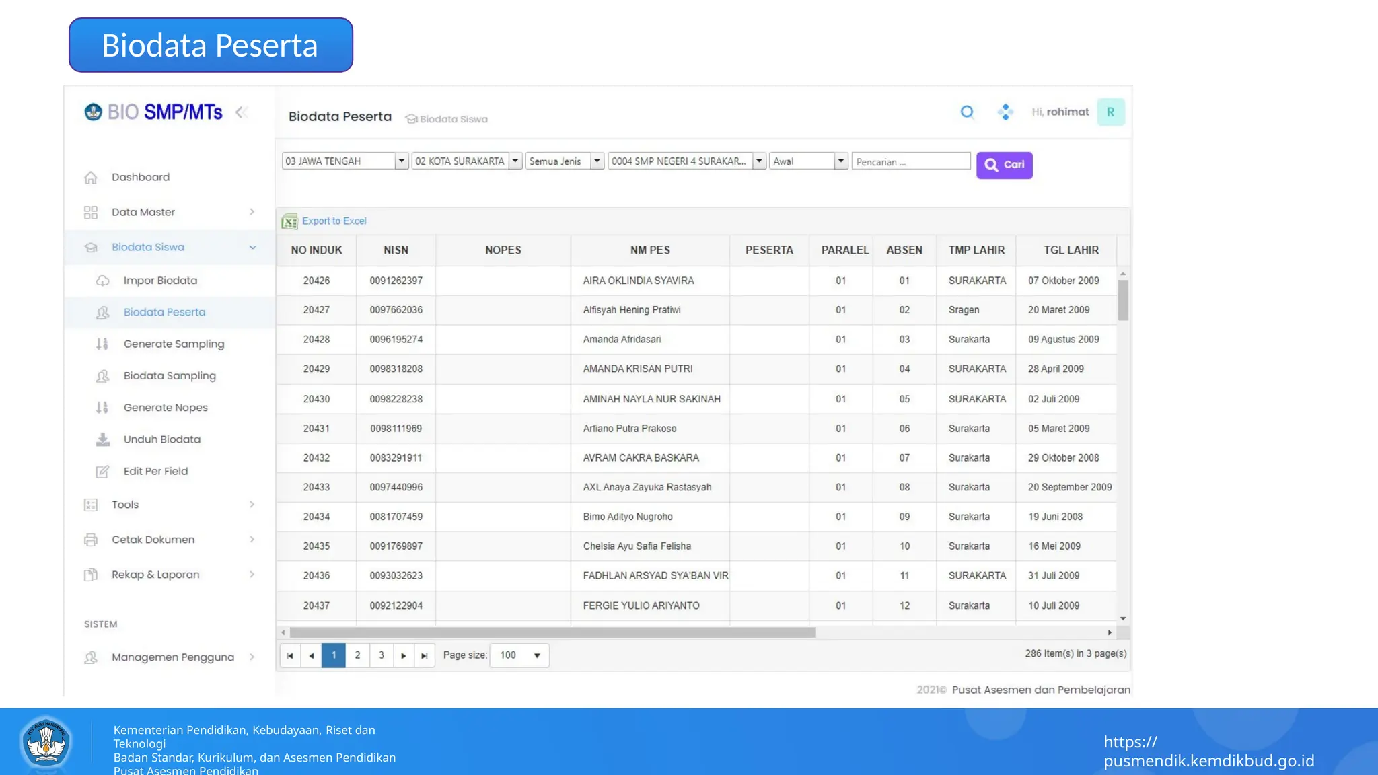Collapse sidebar with double-chevron icon
1378x775 pixels.
tap(242, 112)
